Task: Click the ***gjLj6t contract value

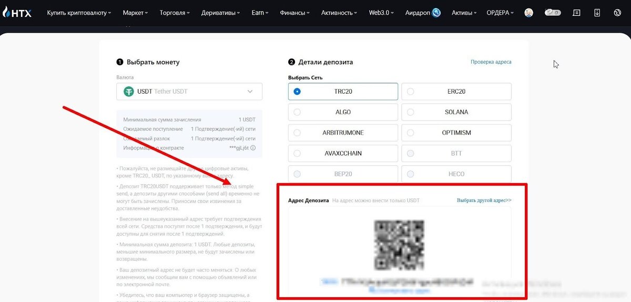Action: coord(238,148)
